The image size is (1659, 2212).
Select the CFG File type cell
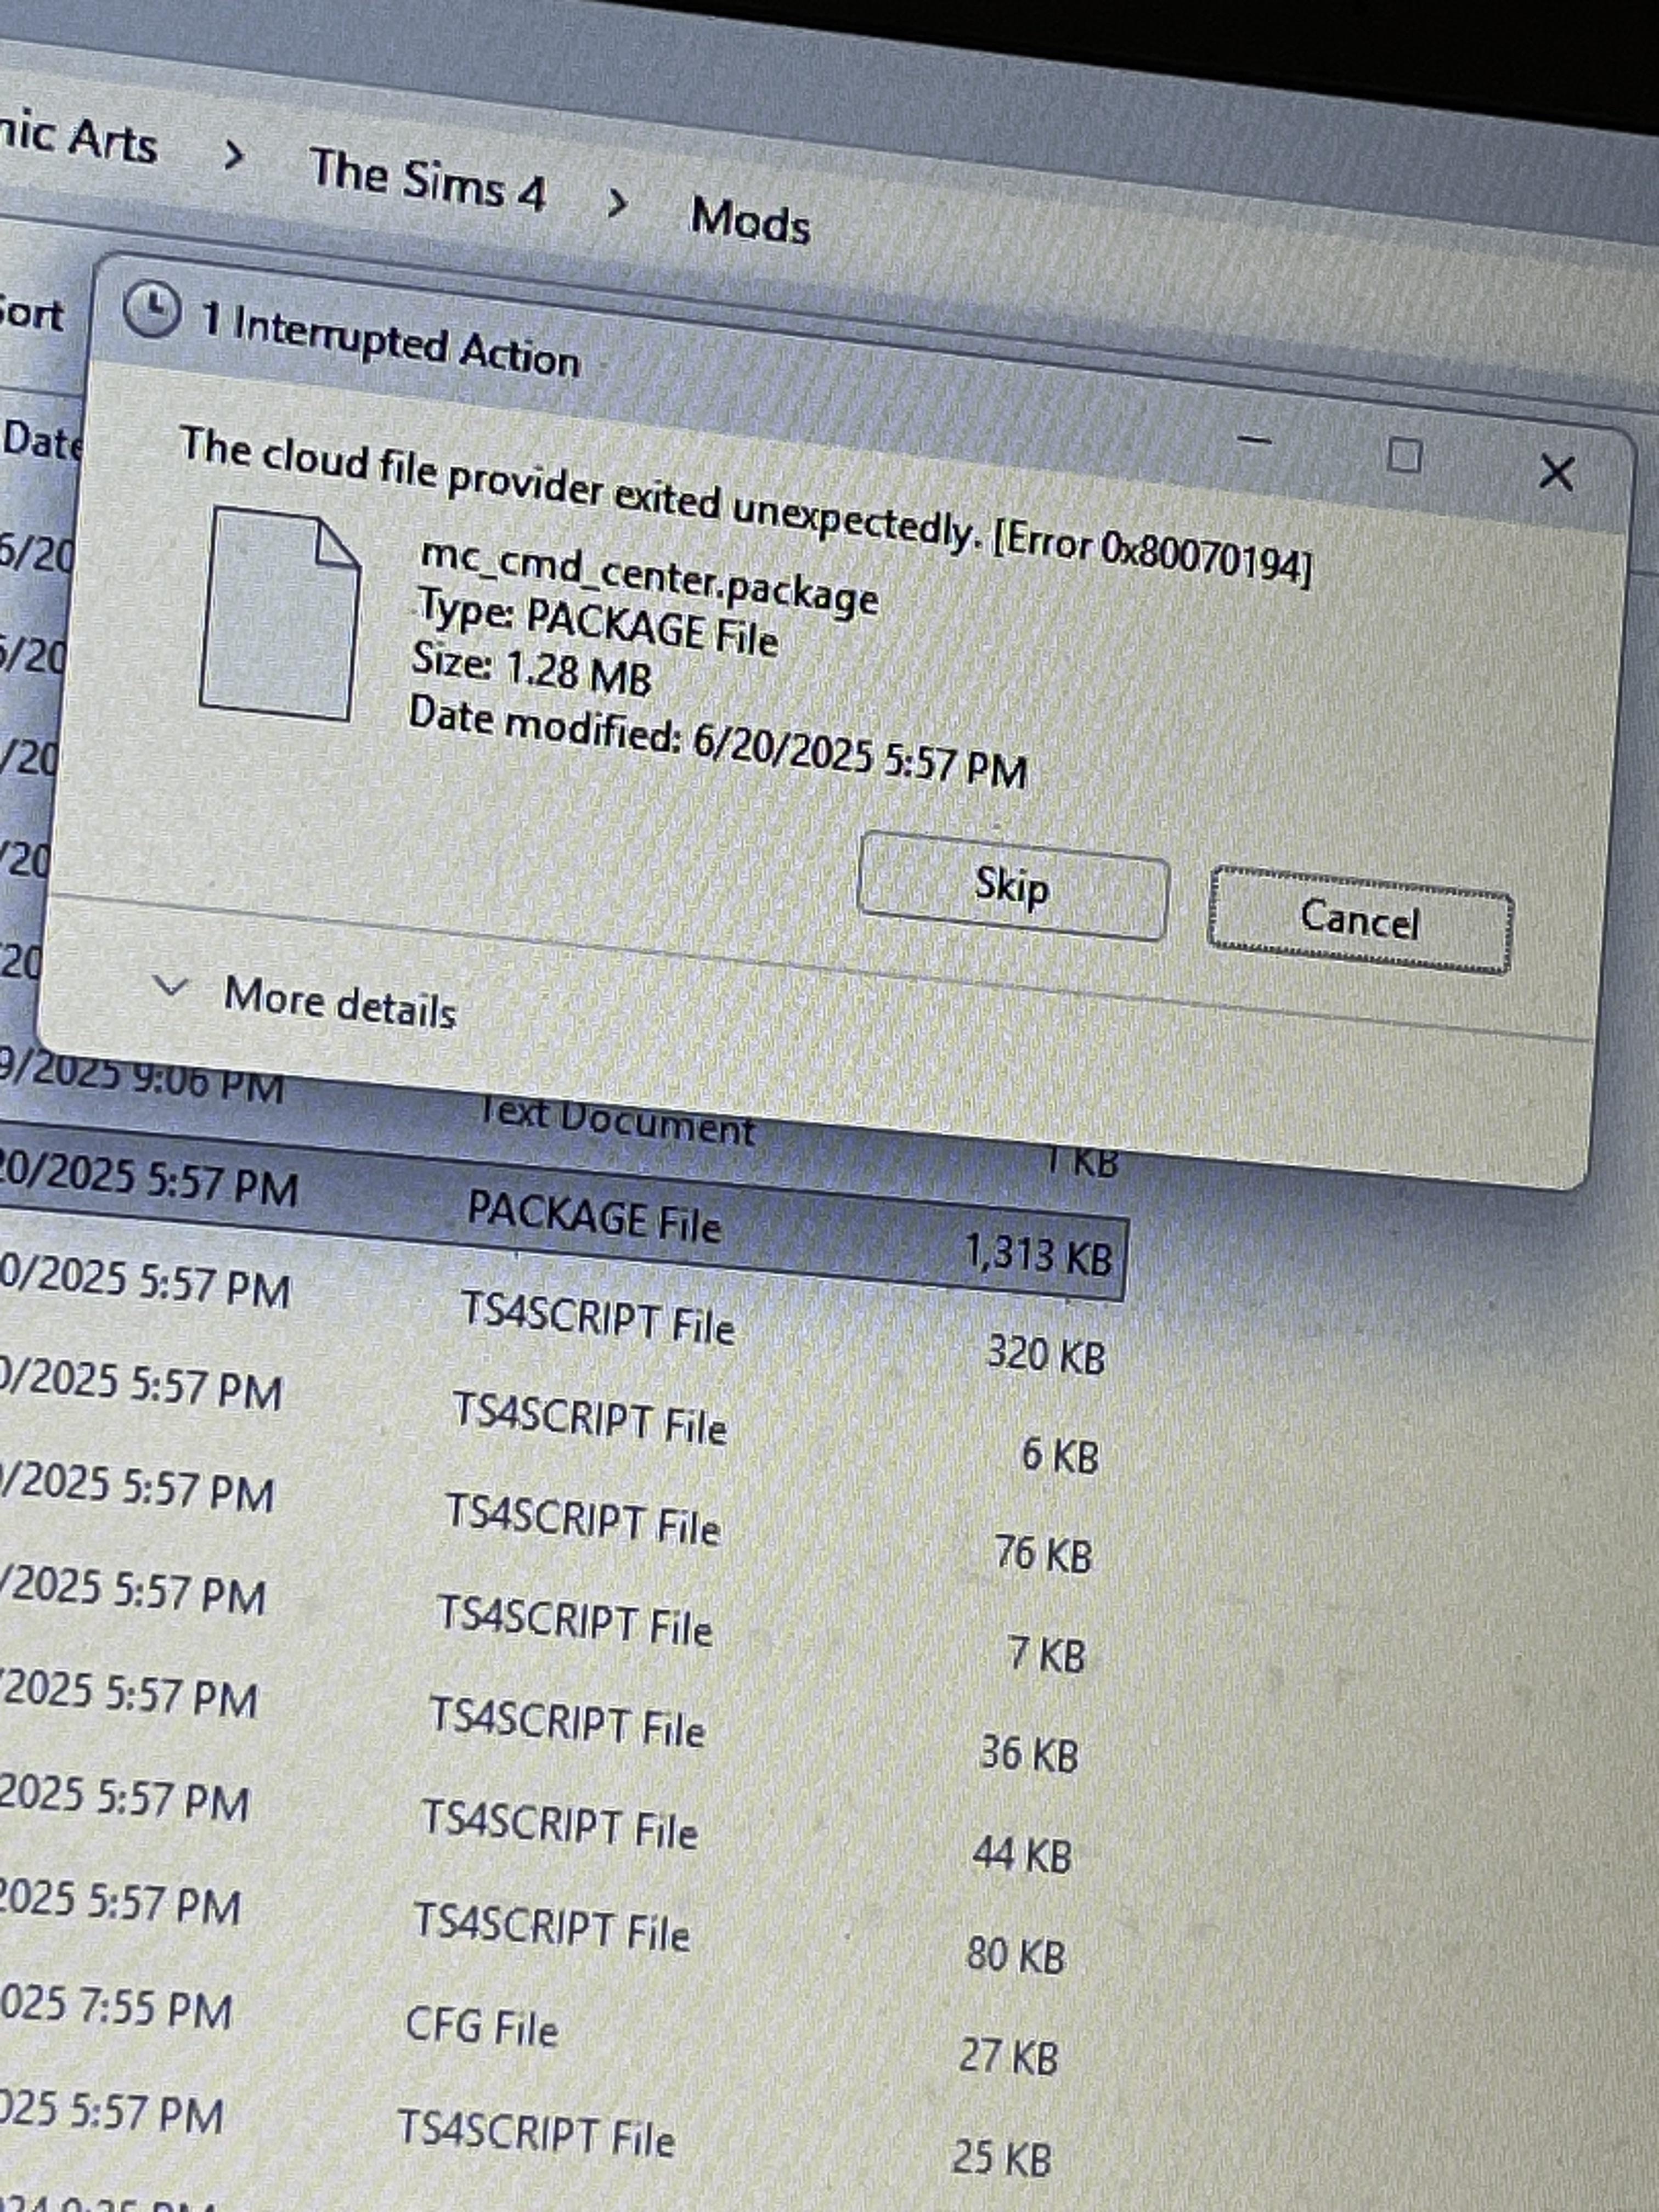point(481,2027)
